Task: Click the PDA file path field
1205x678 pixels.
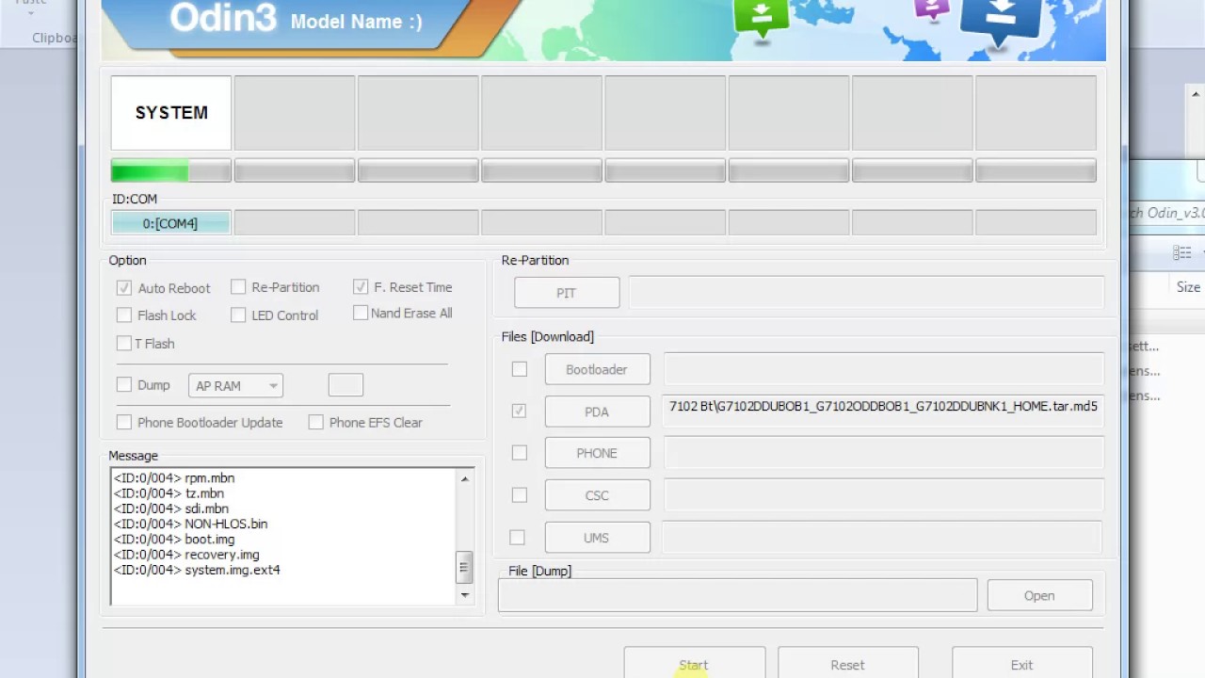Action: pos(883,411)
